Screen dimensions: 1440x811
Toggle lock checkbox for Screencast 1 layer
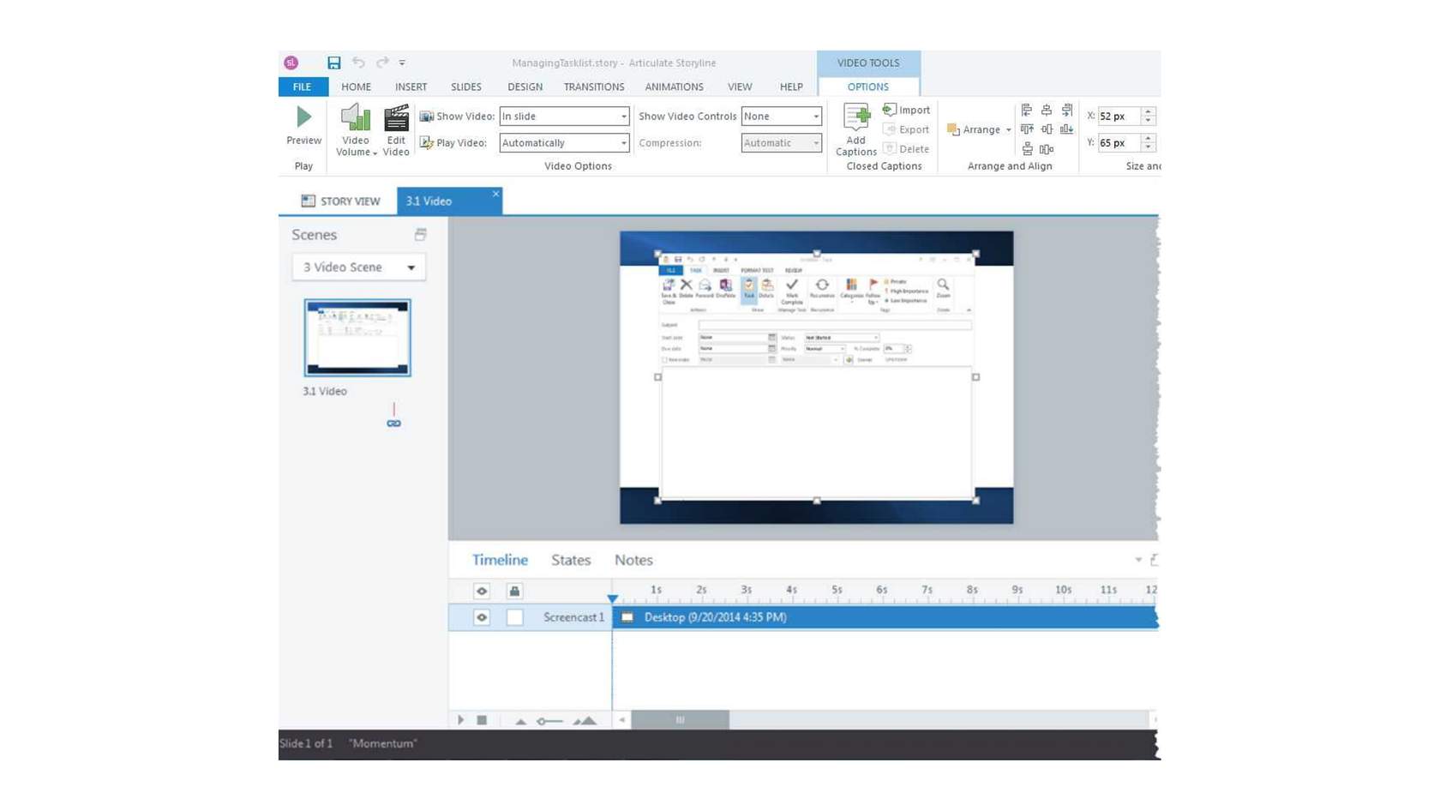click(x=514, y=617)
